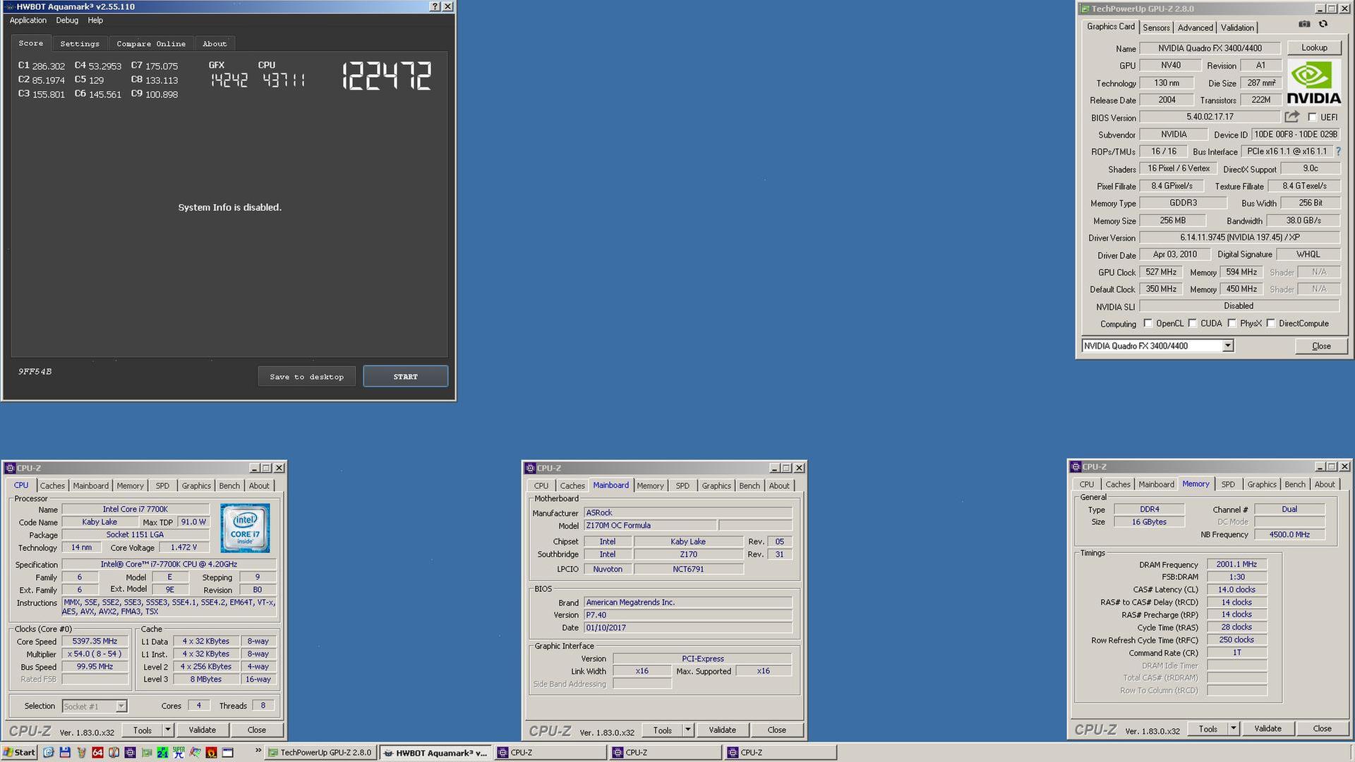Click Save to desktop button

(x=307, y=376)
